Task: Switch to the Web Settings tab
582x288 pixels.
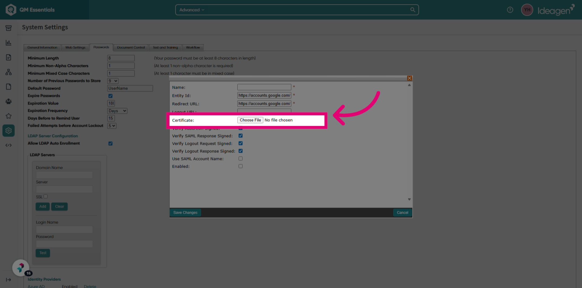Action: click(x=75, y=47)
